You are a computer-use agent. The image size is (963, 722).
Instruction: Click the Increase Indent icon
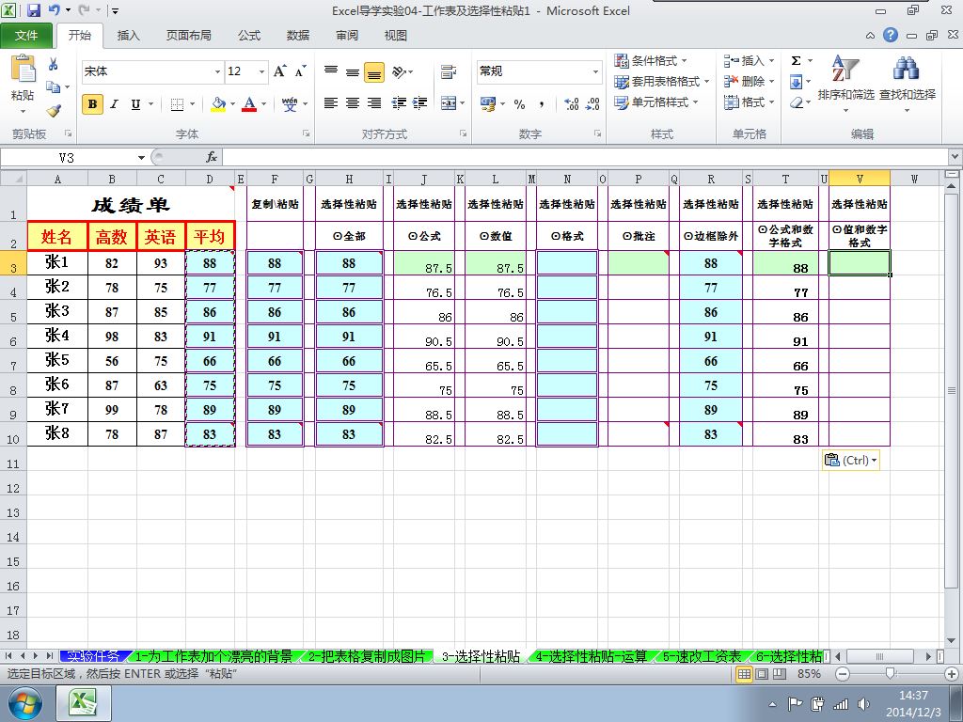click(420, 103)
